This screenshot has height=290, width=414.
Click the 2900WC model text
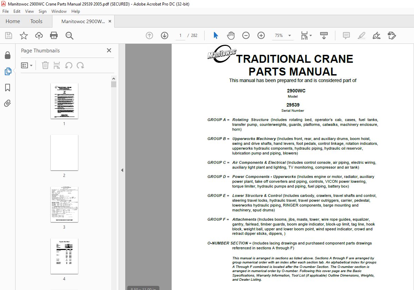[296, 91]
